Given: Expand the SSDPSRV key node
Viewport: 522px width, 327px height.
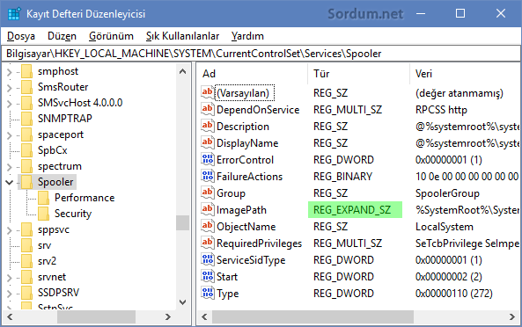Looking at the screenshot, I should pyautogui.click(x=10, y=293).
